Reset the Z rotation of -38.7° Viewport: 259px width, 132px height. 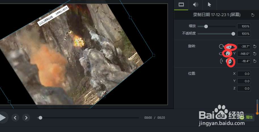(255, 46)
